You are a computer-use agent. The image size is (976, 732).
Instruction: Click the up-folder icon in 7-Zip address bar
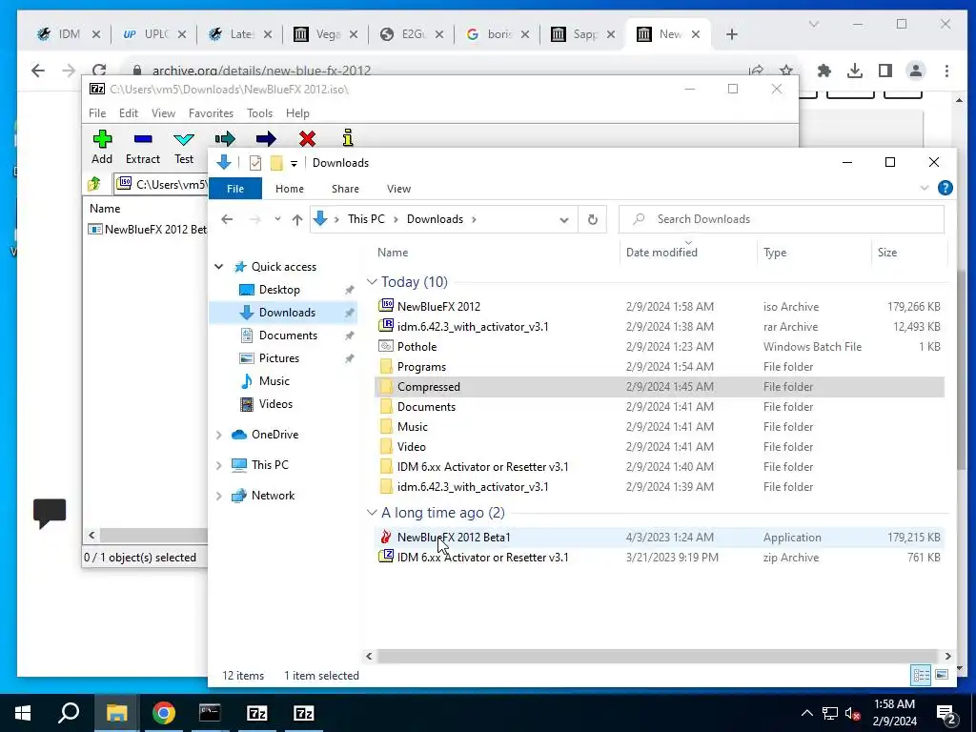[x=94, y=184]
